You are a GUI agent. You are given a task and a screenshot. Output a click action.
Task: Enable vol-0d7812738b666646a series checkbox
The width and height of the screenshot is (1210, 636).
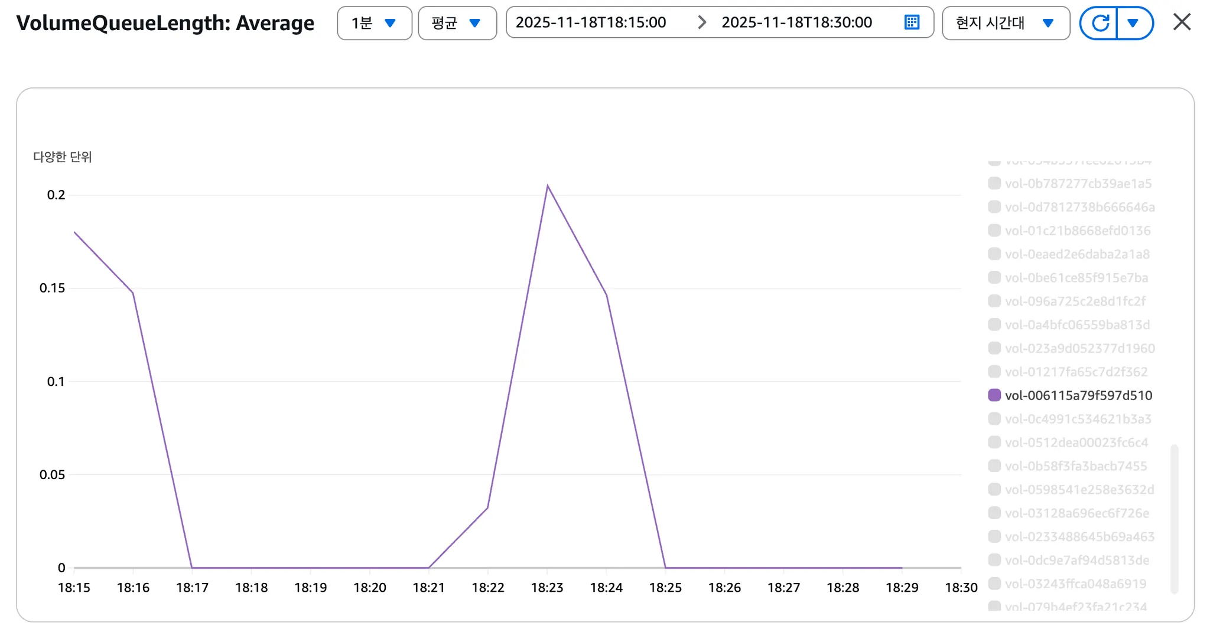[x=994, y=207]
